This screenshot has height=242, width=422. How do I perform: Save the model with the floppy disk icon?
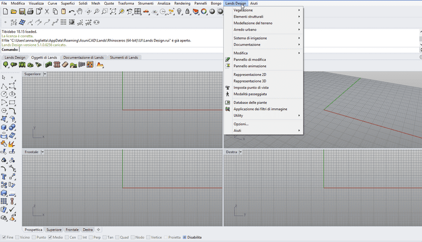(x=22, y=11)
